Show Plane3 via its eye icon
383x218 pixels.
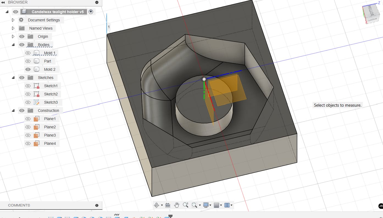[28, 135]
